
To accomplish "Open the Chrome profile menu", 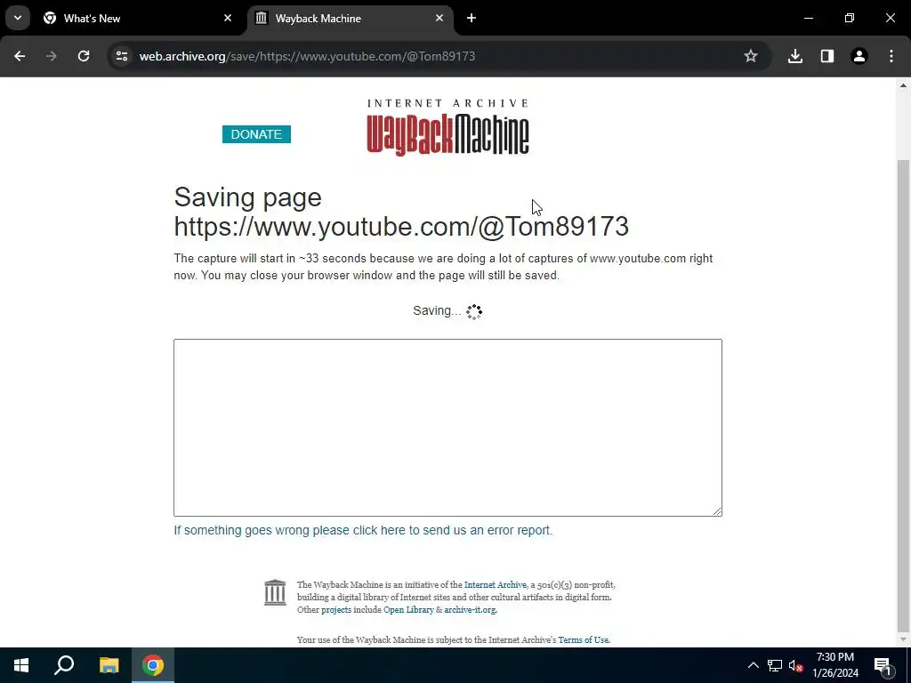I will (x=859, y=56).
